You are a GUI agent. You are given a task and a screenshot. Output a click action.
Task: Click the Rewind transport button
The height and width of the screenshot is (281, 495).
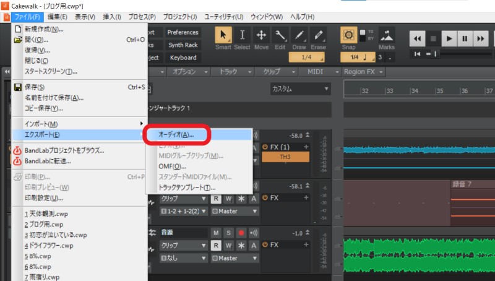[x=417, y=39]
